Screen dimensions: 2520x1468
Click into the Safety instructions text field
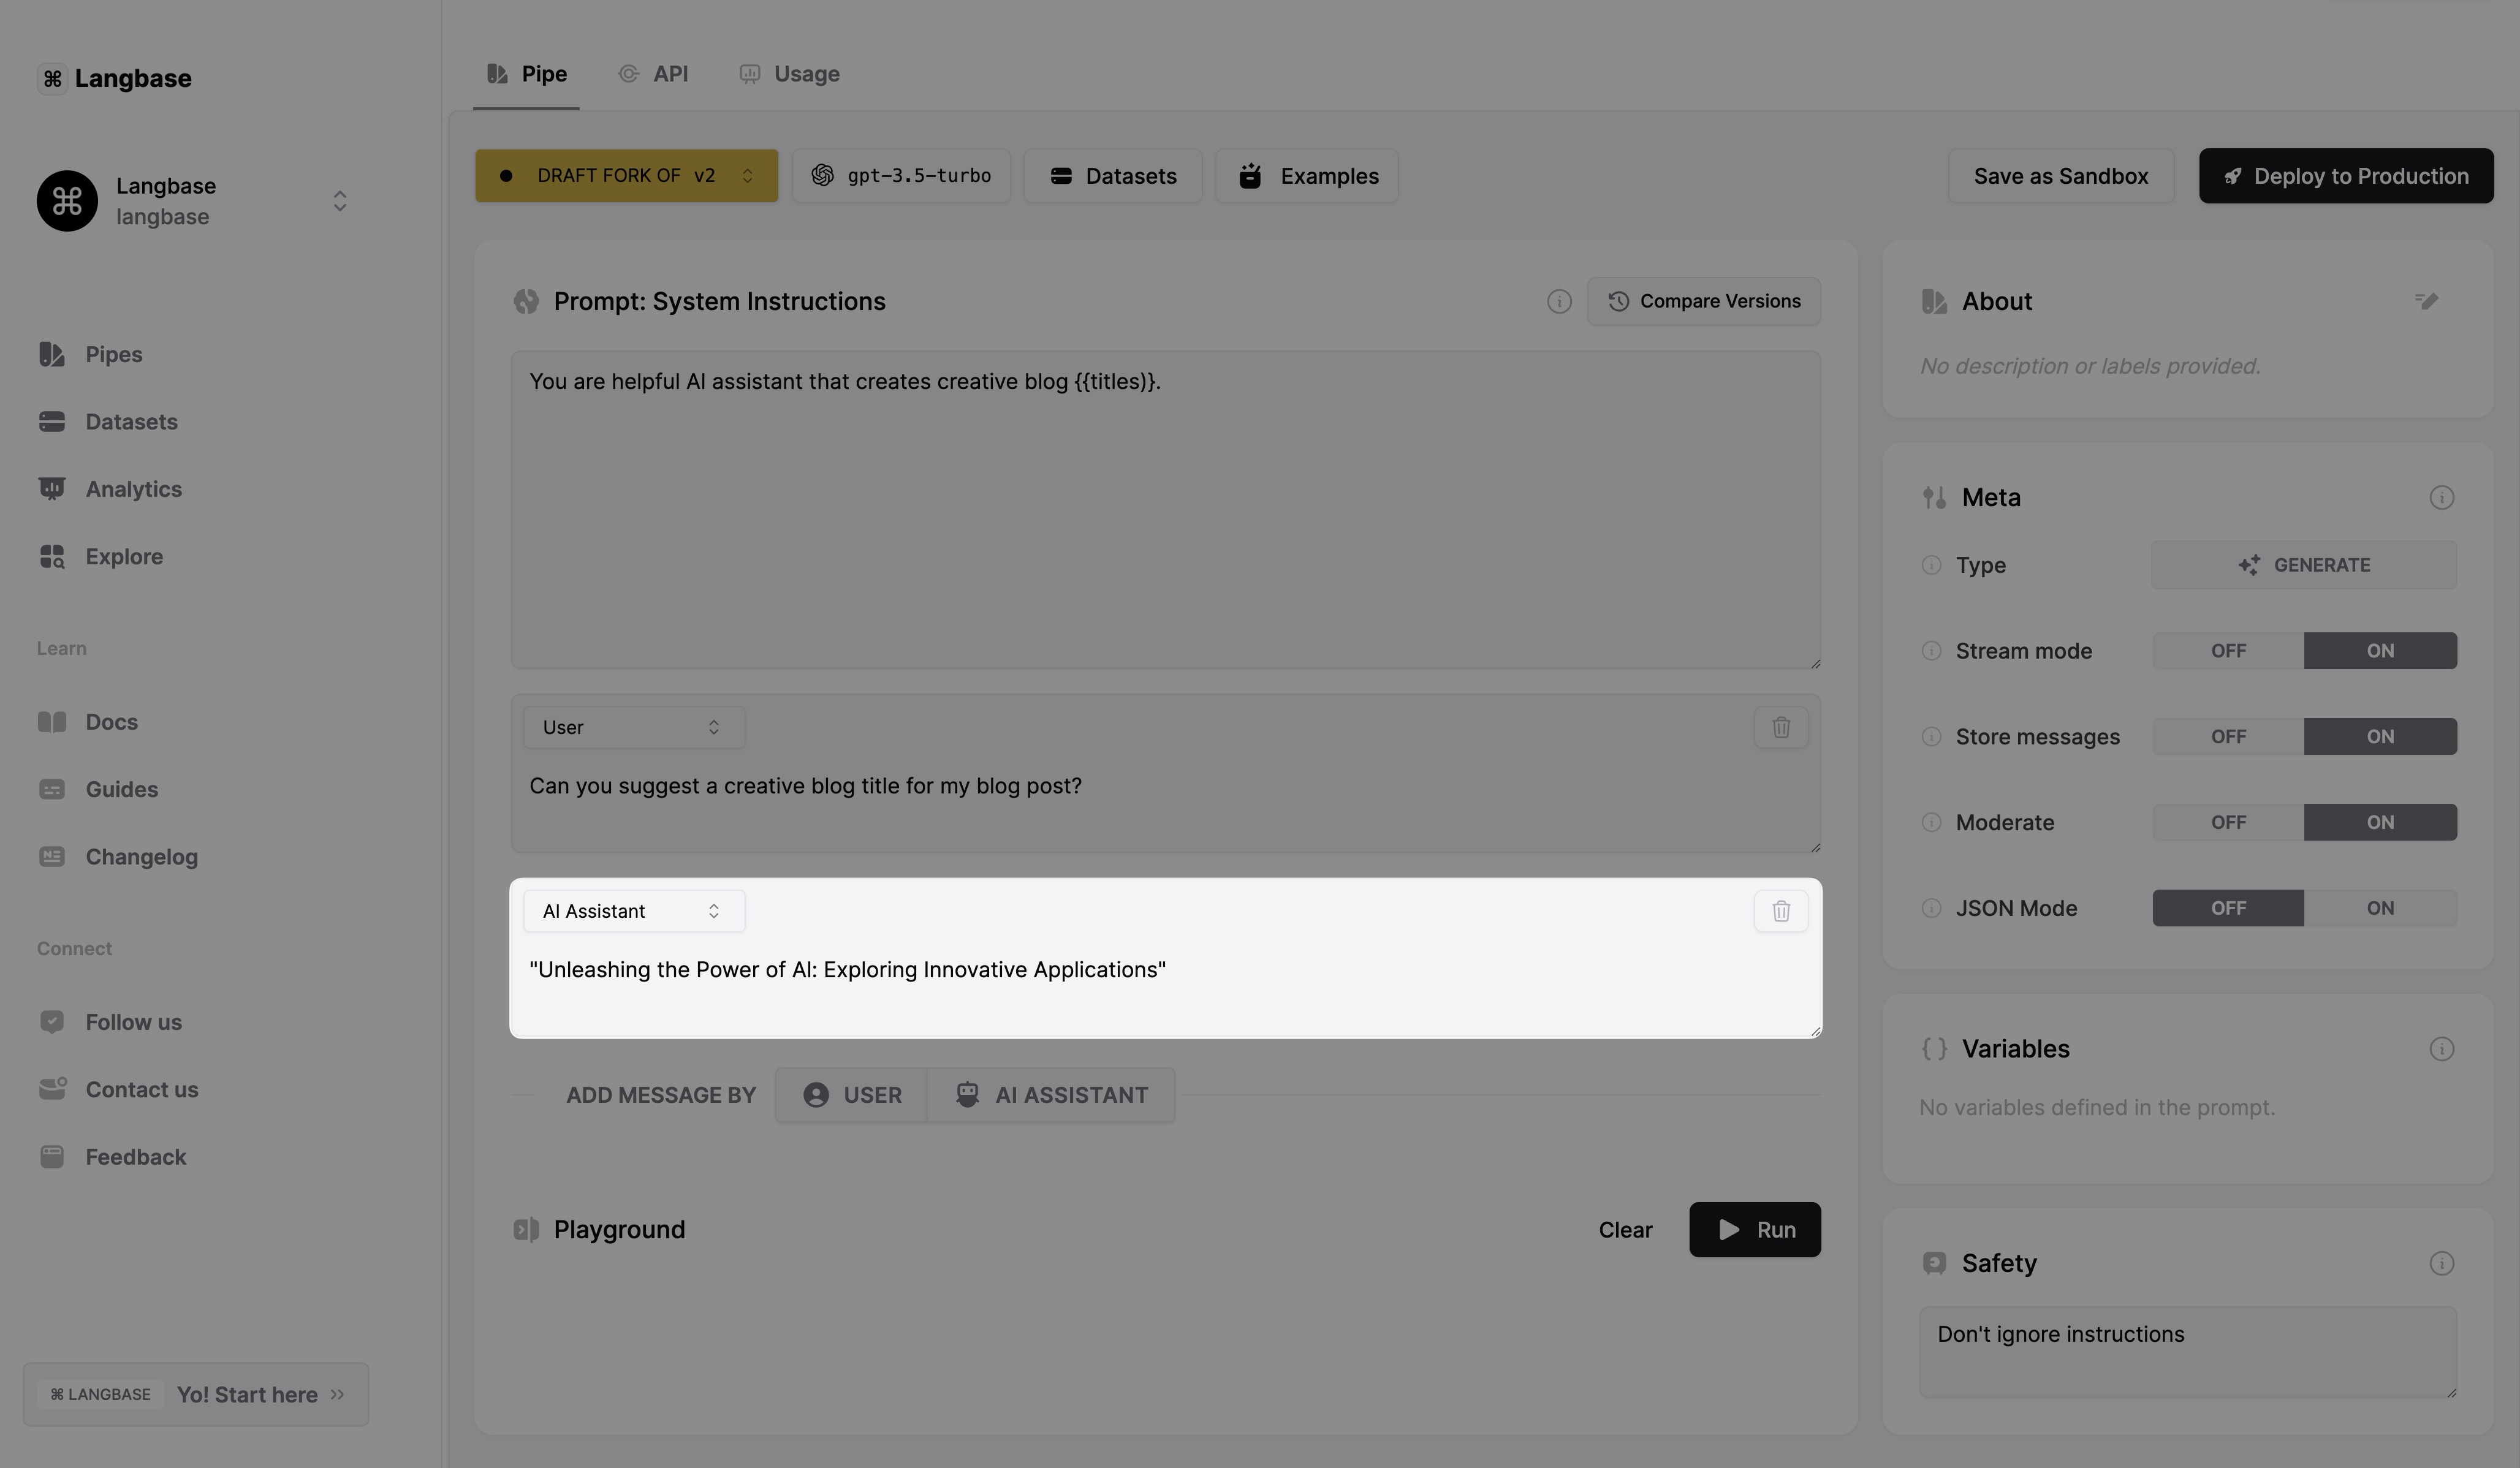pyautogui.click(x=2187, y=1351)
